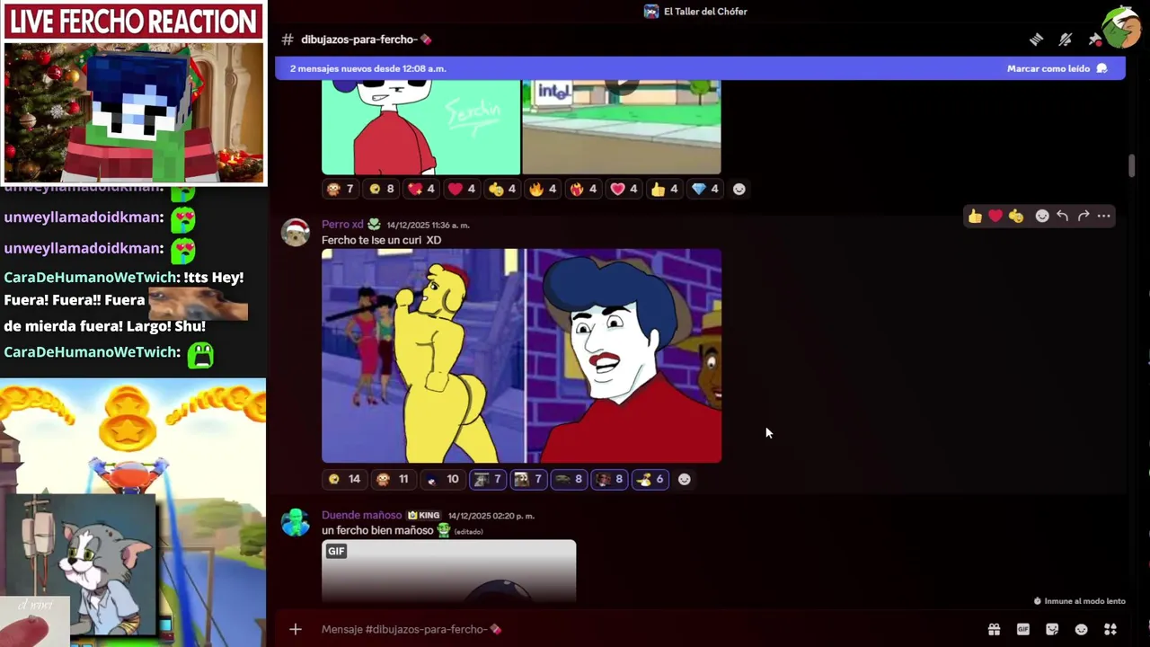1150x647 pixels.
Task: React with thumbs up on the hover toolbar
Action: click(x=975, y=216)
